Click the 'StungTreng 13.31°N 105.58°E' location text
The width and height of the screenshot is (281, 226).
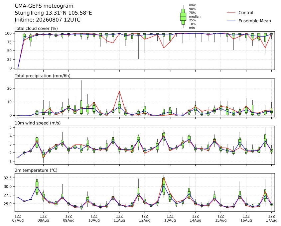(53, 13)
